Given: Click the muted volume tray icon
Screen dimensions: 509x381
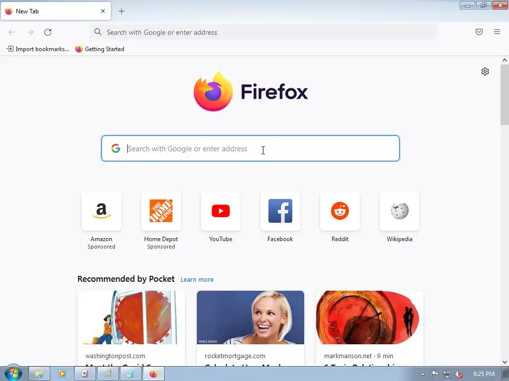Looking at the screenshot, I should [459, 374].
